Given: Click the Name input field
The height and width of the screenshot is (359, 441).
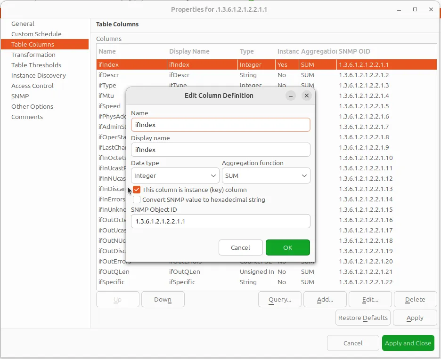Looking at the screenshot, I should [x=220, y=125].
